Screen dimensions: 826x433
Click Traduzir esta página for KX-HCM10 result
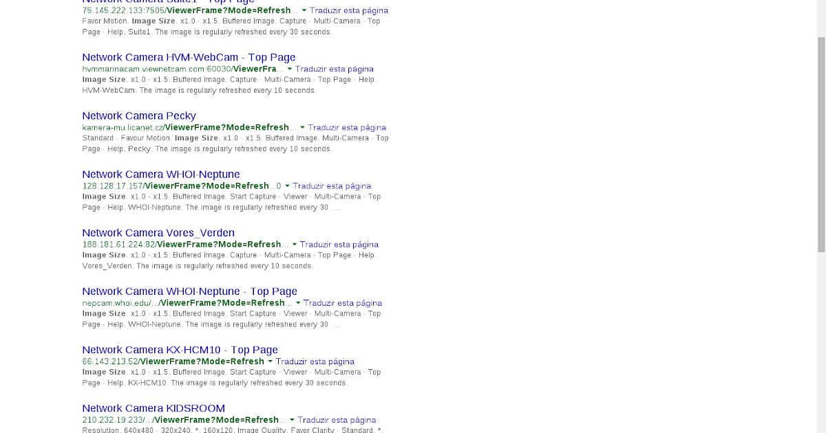click(x=315, y=362)
